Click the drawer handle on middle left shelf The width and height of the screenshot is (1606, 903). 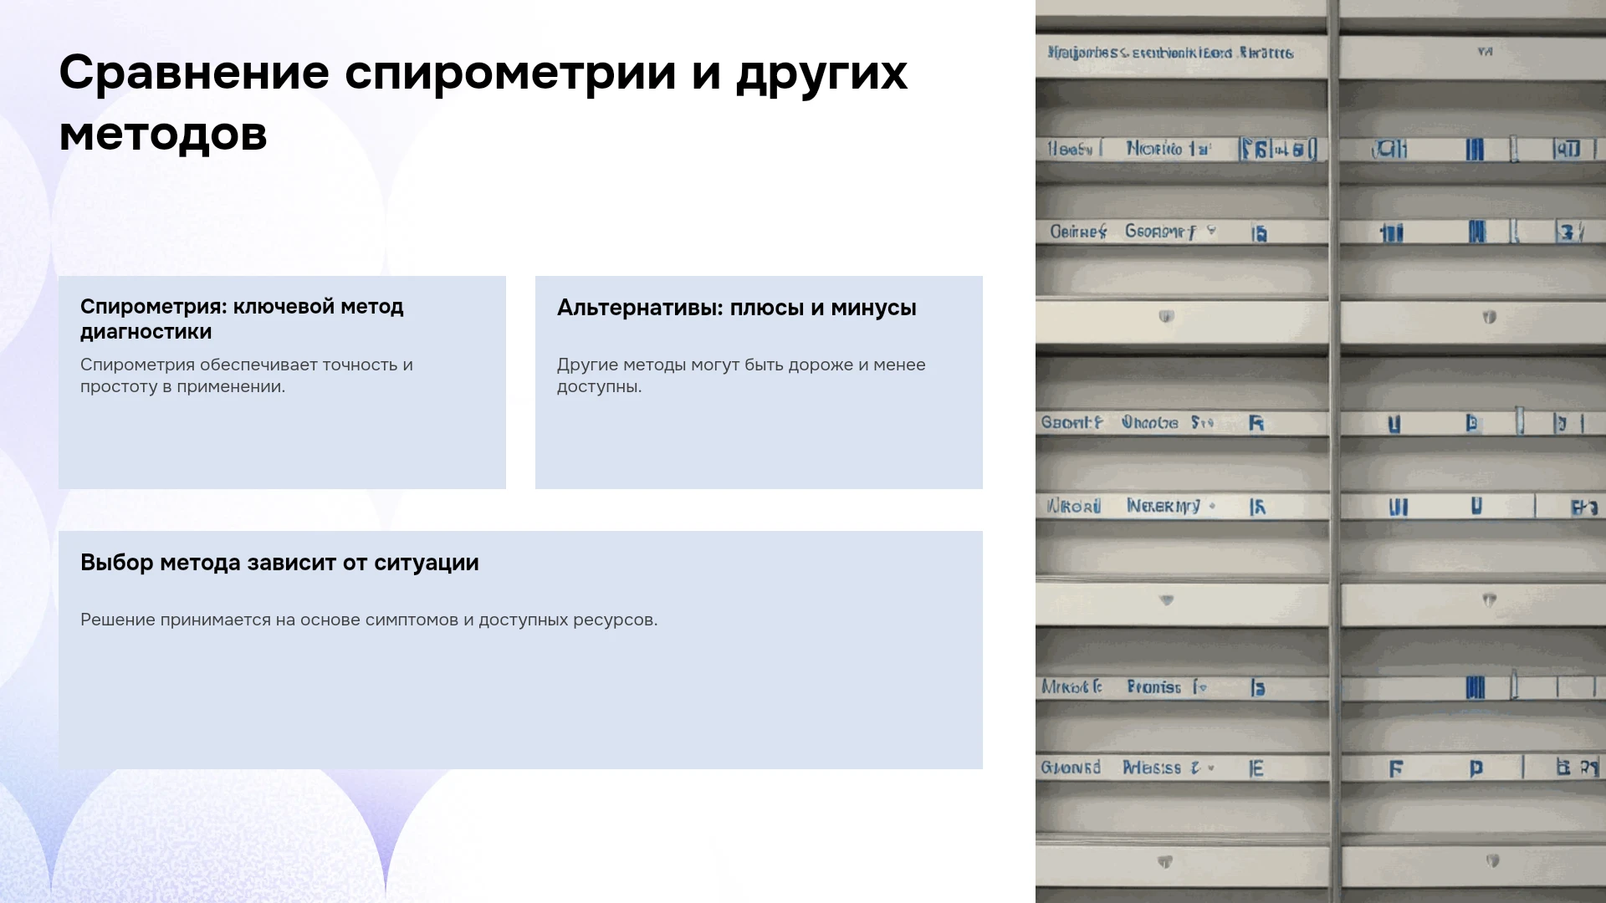tap(1167, 600)
